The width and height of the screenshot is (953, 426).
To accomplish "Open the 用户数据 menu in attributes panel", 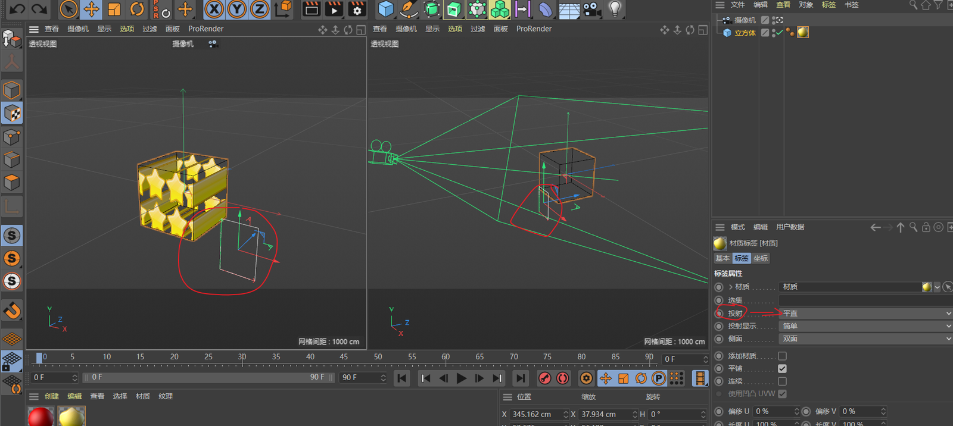I will click(x=790, y=227).
